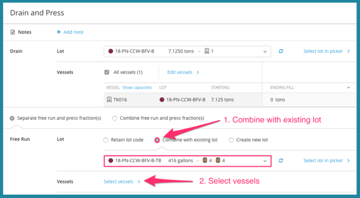Toggle the All vessels (1) checkbox

click(x=107, y=72)
